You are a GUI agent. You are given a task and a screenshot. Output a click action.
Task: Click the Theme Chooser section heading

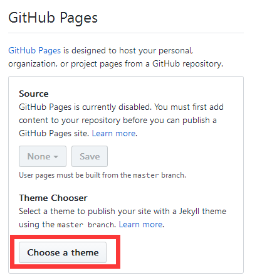tap(53, 198)
